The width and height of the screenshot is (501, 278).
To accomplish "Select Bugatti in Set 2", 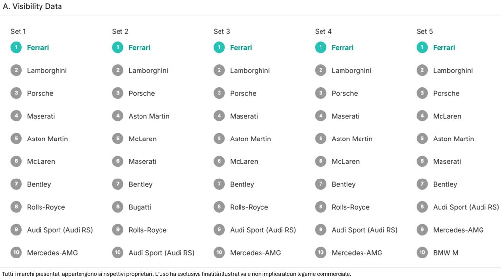I will point(140,207).
